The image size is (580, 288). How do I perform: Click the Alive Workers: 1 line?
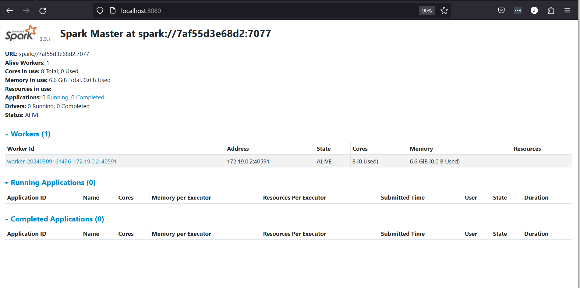27,63
